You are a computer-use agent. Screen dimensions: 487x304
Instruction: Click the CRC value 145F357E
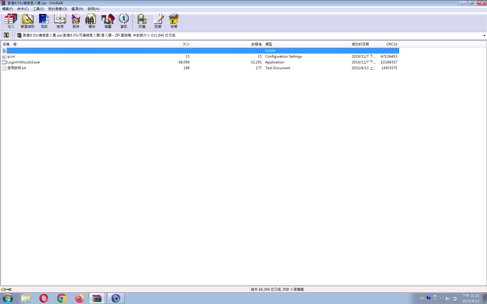click(389, 68)
